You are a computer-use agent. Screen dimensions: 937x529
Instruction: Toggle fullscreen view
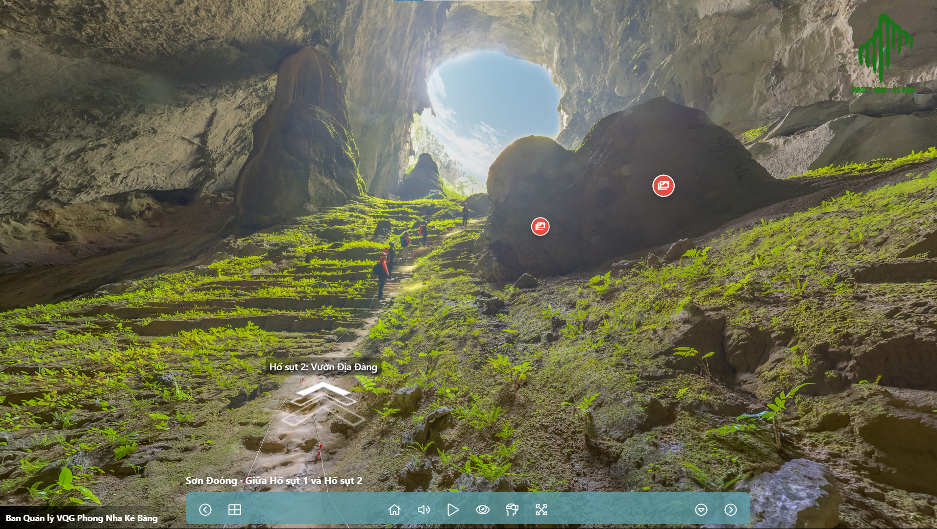click(542, 510)
